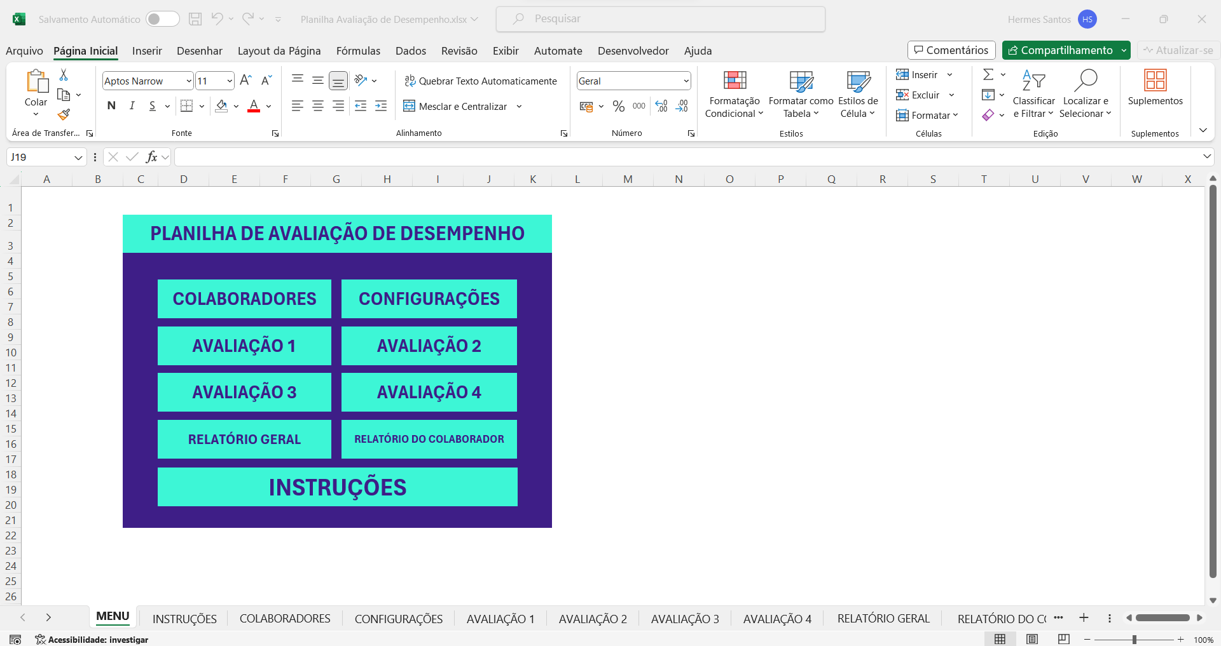Click the Align Right icon
The height and width of the screenshot is (646, 1221).
click(x=338, y=106)
